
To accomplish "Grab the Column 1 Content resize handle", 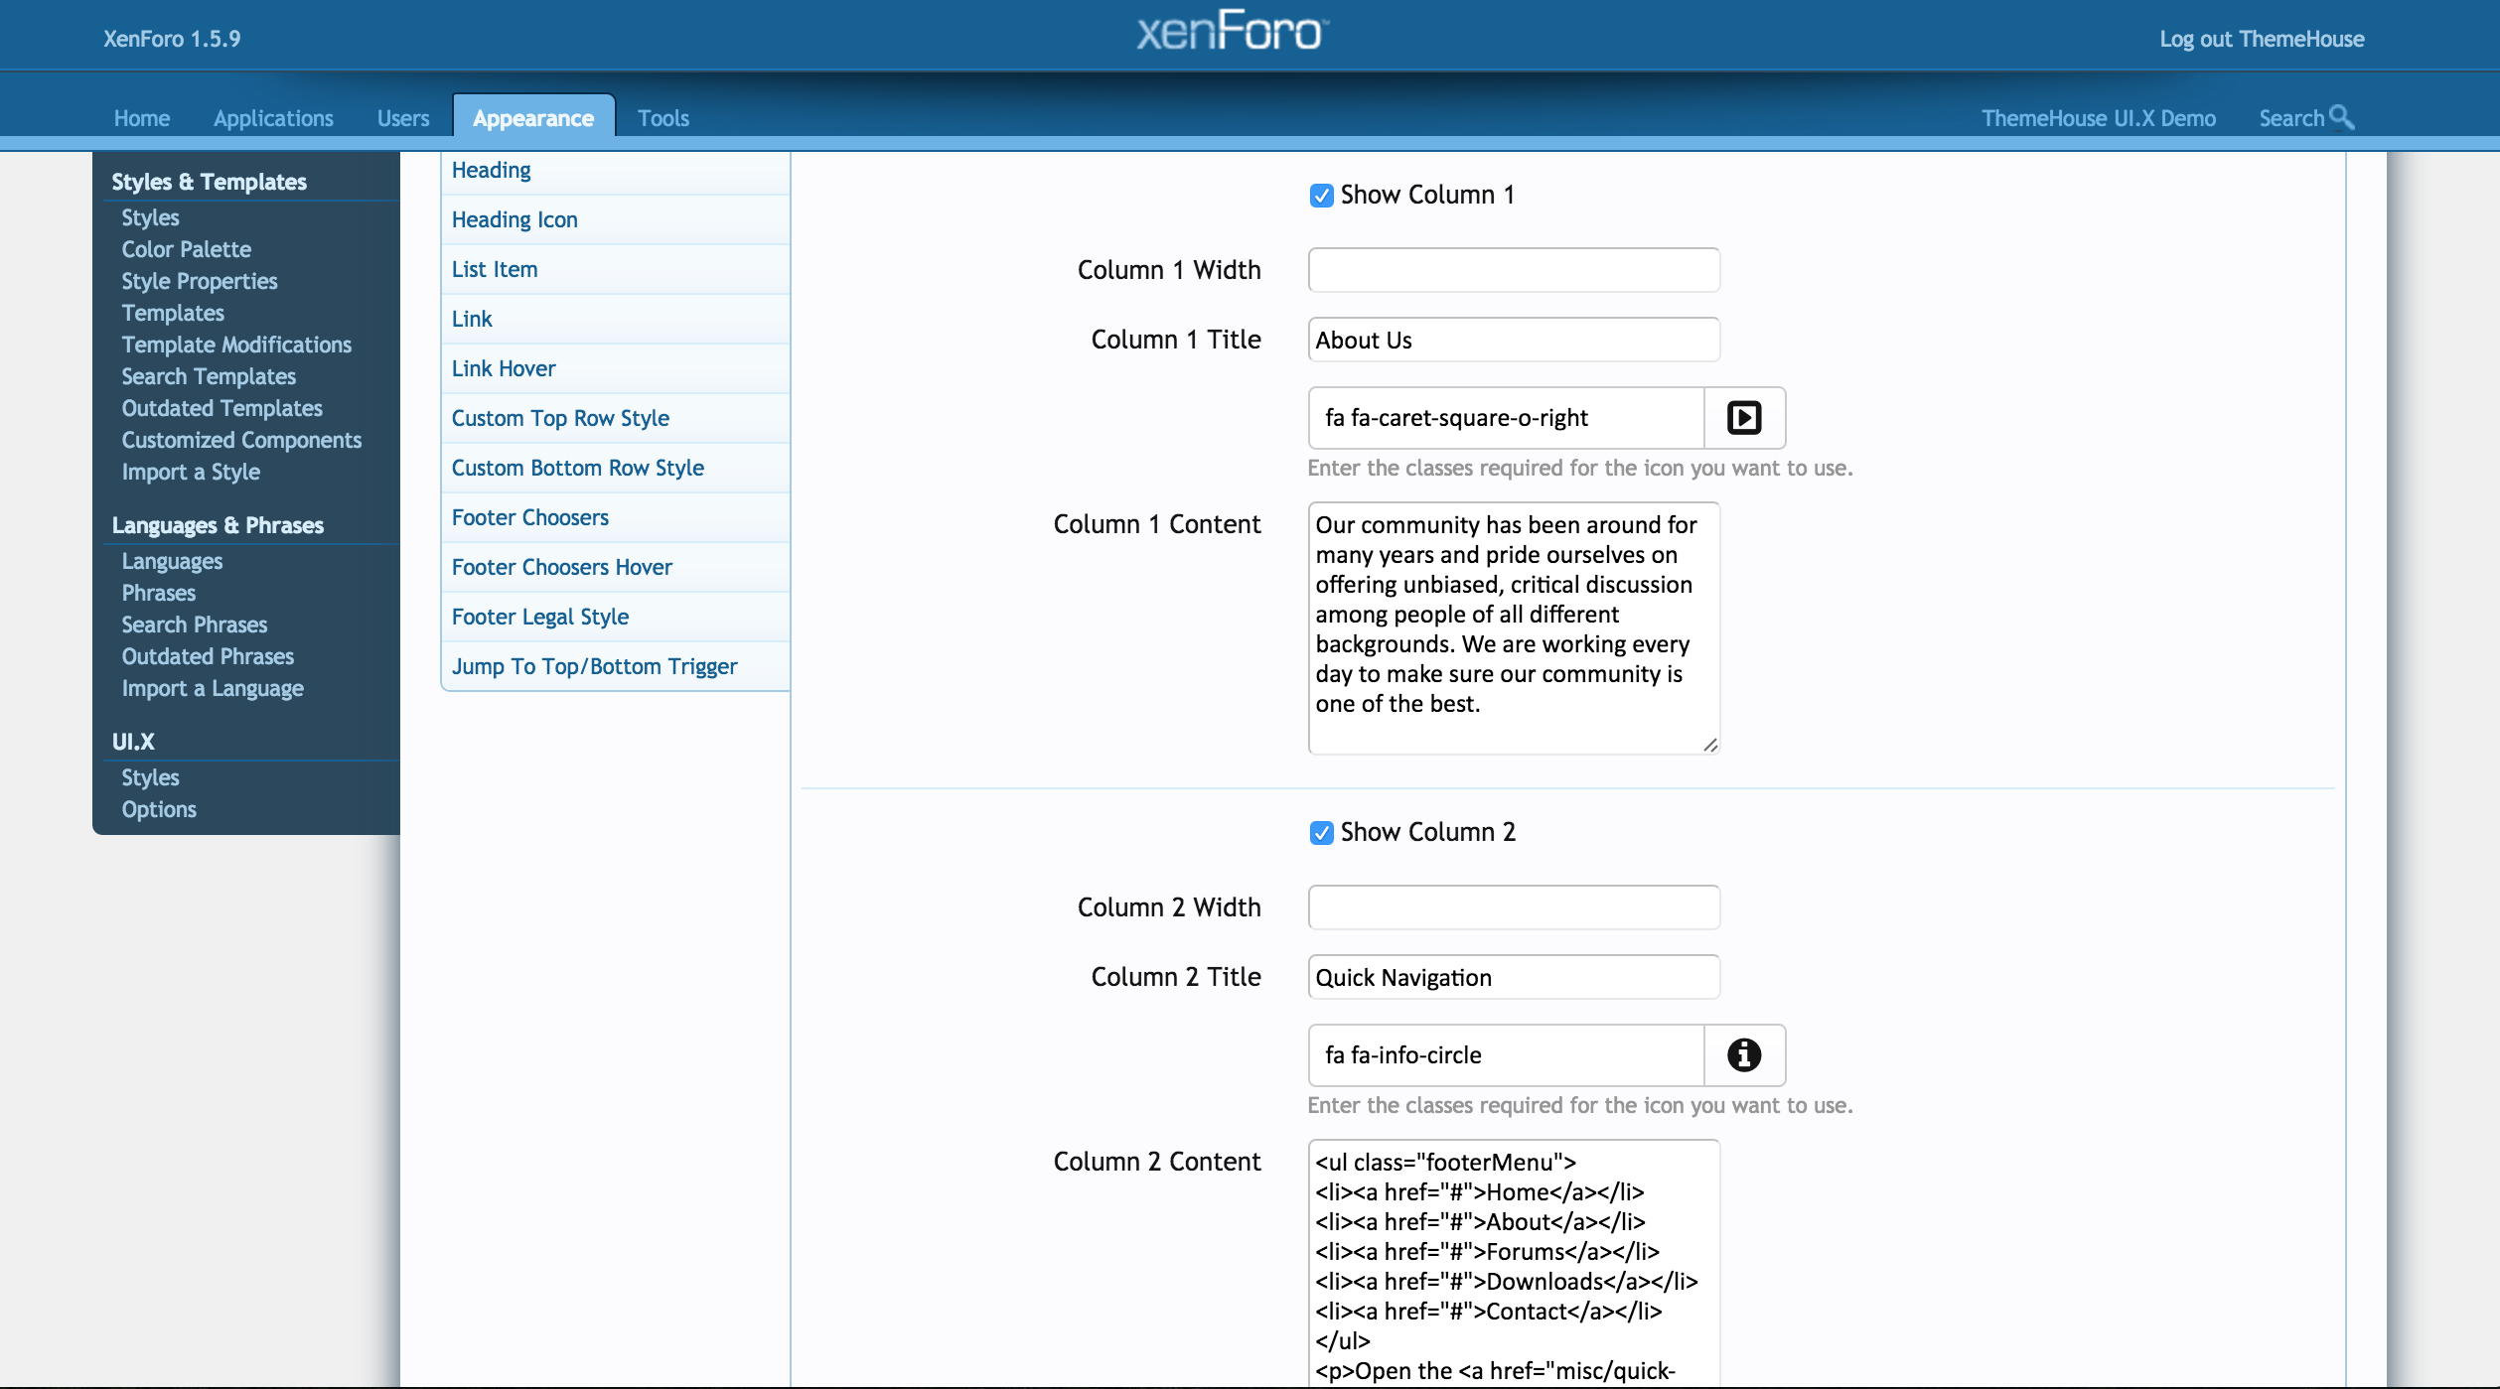I will [x=1709, y=745].
